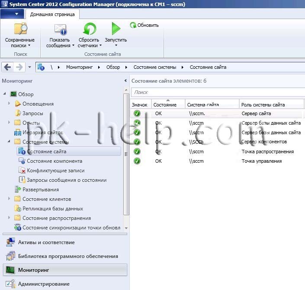
Task: Click the breadcrumb root site icon
Action: click(41, 67)
